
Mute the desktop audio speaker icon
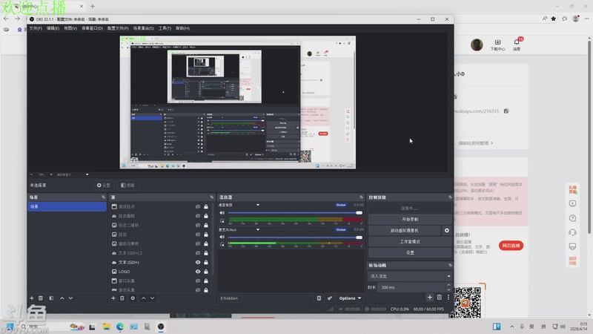(222, 213)
